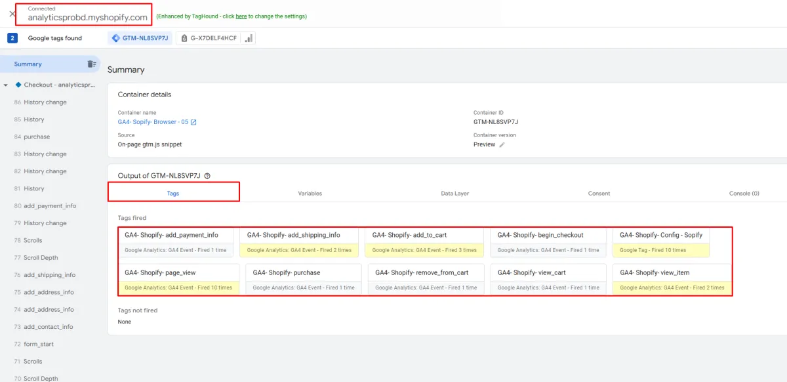Open the Consent tab
Screen dimensions: 787x382
click(599, 193)
